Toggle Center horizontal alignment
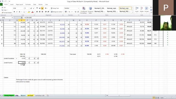Image resolution: width=176 pixels, height=99 pixels. tap(40, 12)
